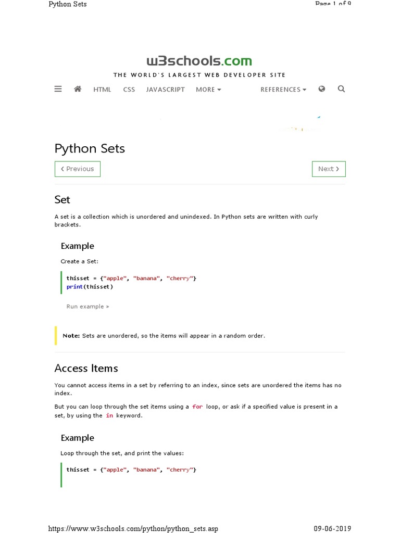Viewport: 400px width, 533px height.
Task: Click the footer python_sets.asp URL
Action: click(x=133, y=528)
